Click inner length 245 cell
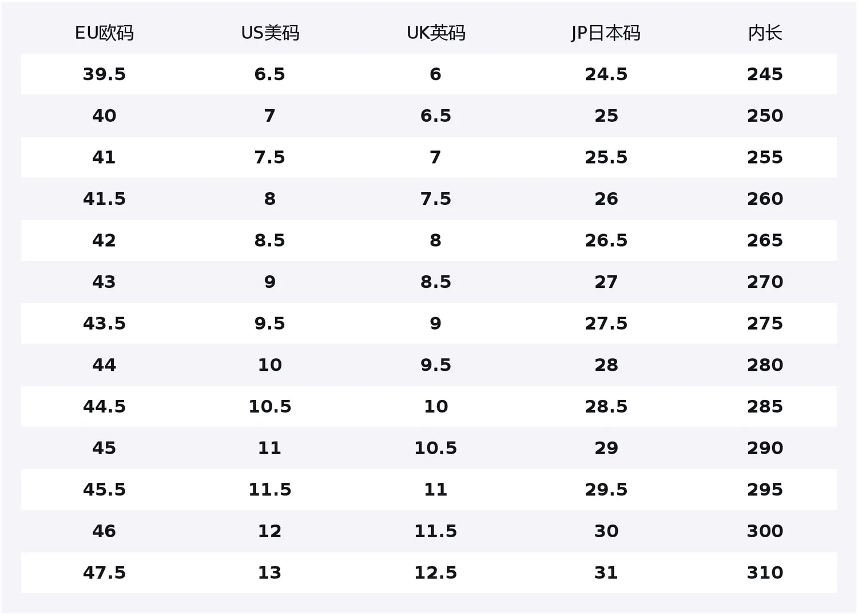This screenshot has height=615, width=858. tap(765, 74)
